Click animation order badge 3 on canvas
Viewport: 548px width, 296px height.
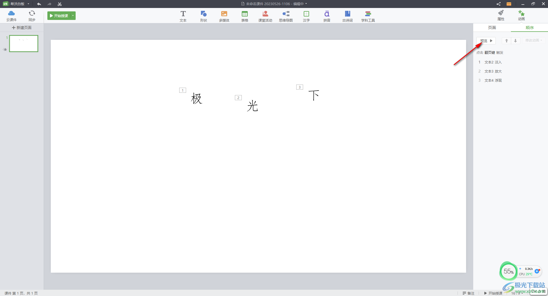coord(300,87)
